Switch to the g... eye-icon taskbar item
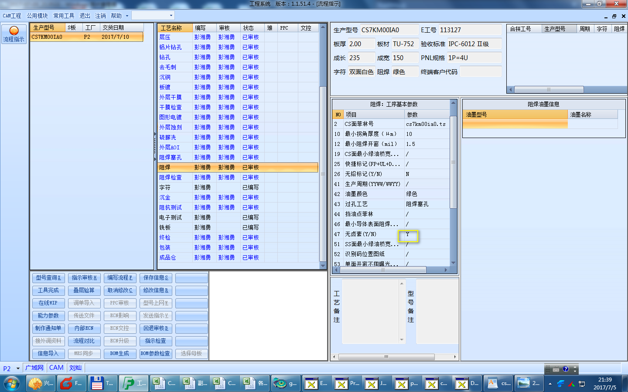The width and height of the screenshot is (628, 392). click(285, 383)
